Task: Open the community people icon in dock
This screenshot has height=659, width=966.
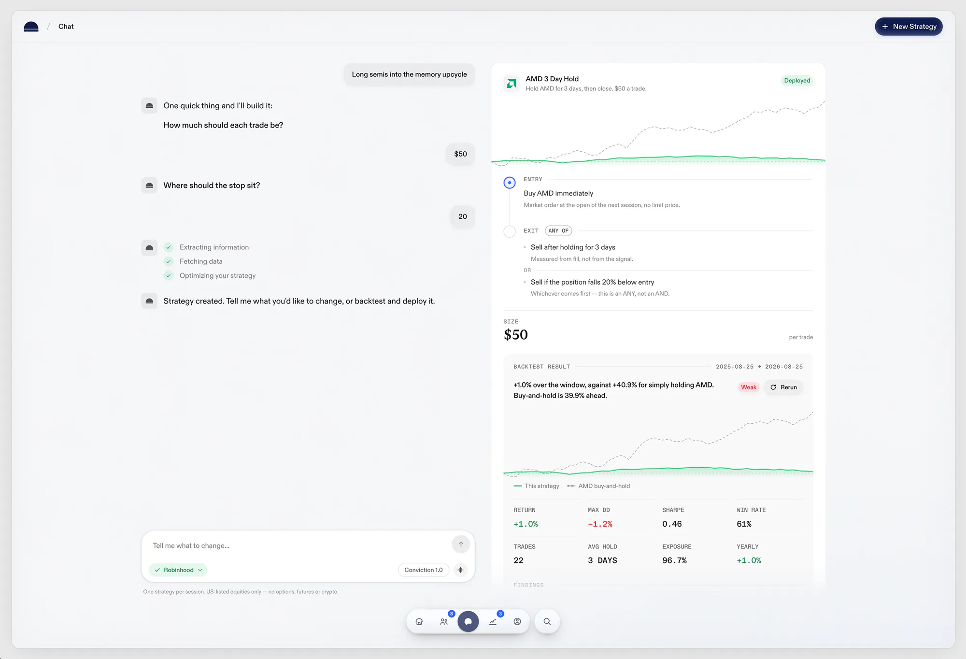Action: 444,622
